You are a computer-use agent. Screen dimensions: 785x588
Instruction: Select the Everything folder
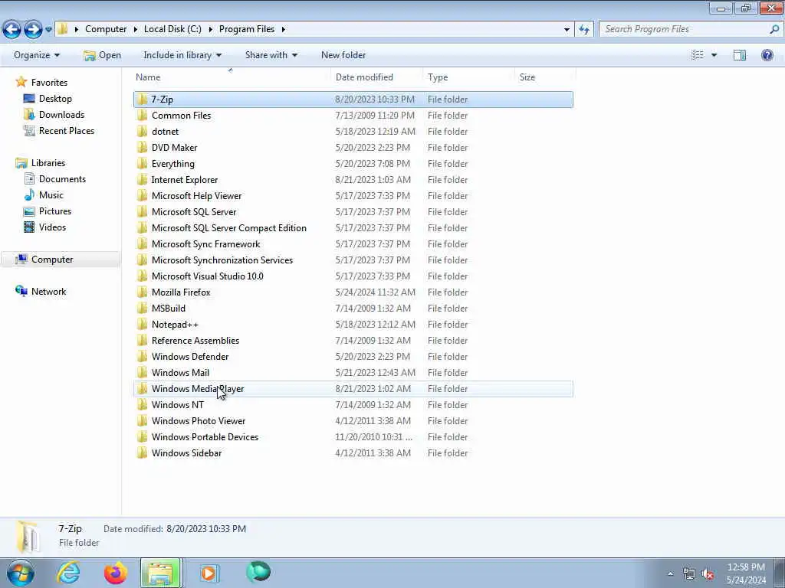pyautogui.click(x=172, y=164)
